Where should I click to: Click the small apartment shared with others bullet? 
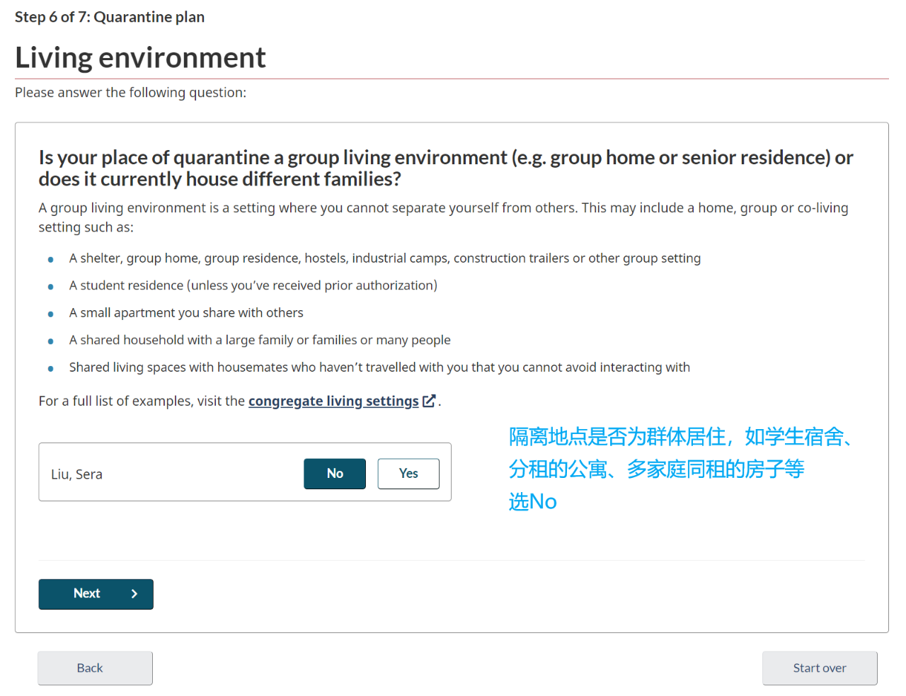coord(186,313)
